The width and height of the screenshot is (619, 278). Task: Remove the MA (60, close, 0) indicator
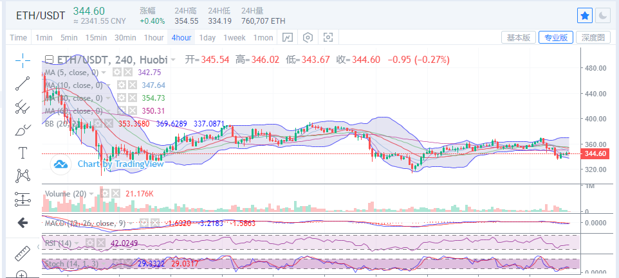click(133, 110)
